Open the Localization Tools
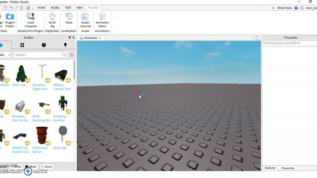 pos(69,19)
